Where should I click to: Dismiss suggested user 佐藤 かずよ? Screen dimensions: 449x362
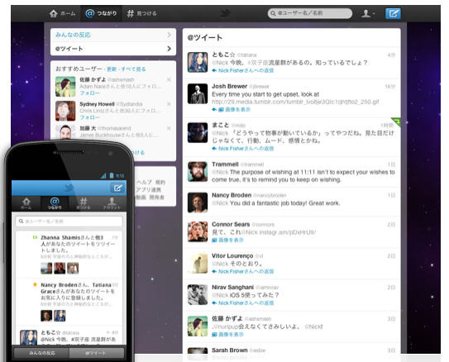[169, 80]
